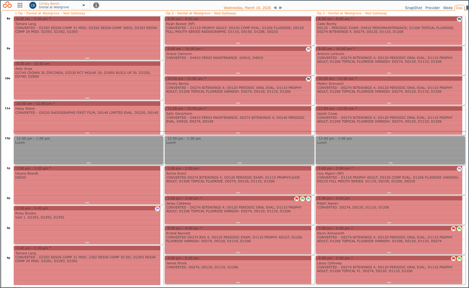
Task: Open Ralph Jepsen 2:00 pm appointment
Action: [x=389, y=210]
